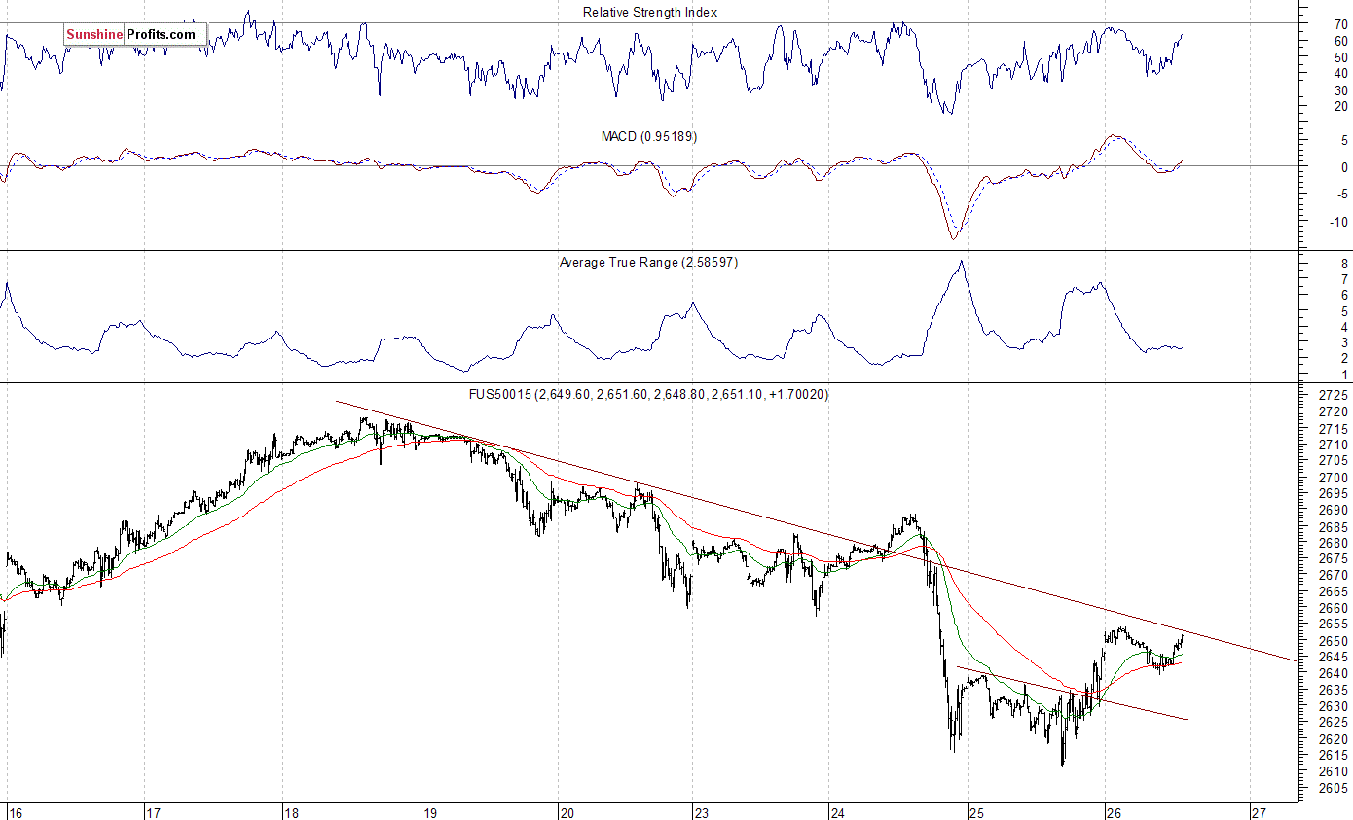Image resolution: width=1353 pixels, height=820 pixels.
Task: Click date label 24 on time axis
Action: point(837,811)
